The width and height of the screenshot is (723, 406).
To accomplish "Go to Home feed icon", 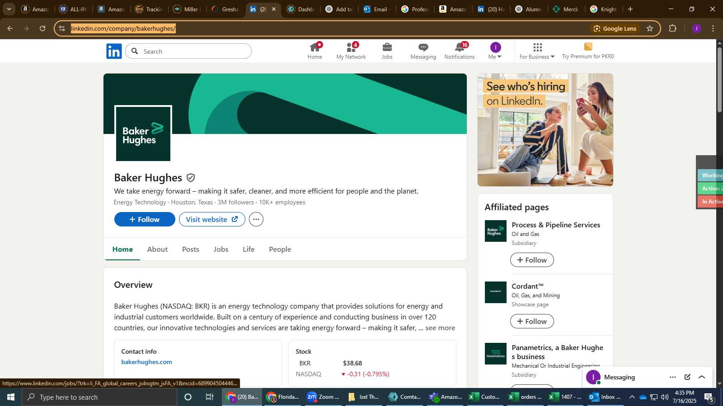I will coord(315,51).
